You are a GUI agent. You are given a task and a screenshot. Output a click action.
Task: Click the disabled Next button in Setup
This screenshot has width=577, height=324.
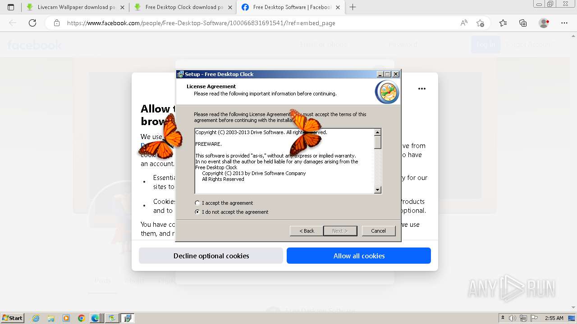pyautogui.click(x=340, y=231)
